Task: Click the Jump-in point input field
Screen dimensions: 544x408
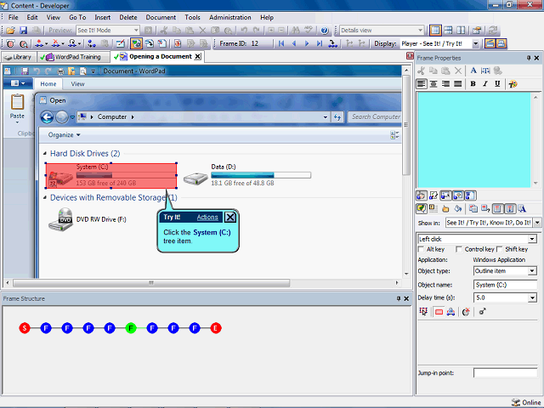Action: click(x=505, y=373)
